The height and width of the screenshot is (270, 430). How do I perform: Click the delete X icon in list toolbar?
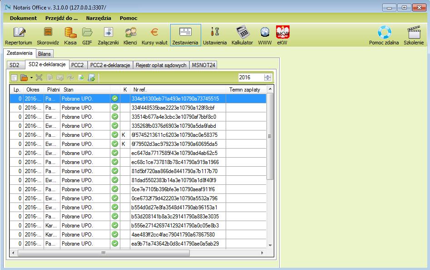click(x=39, y=77)
